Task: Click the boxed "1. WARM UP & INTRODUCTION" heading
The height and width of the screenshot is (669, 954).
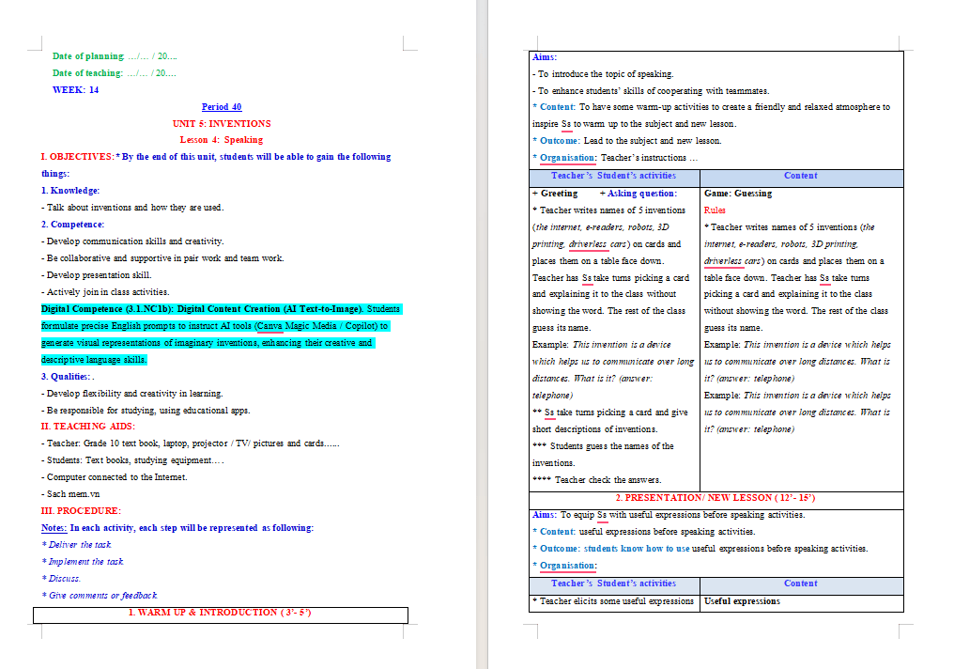Action: coord(221,613)
